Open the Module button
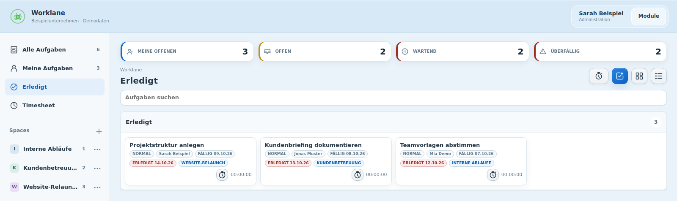677x201 pixels. [649, 16]
